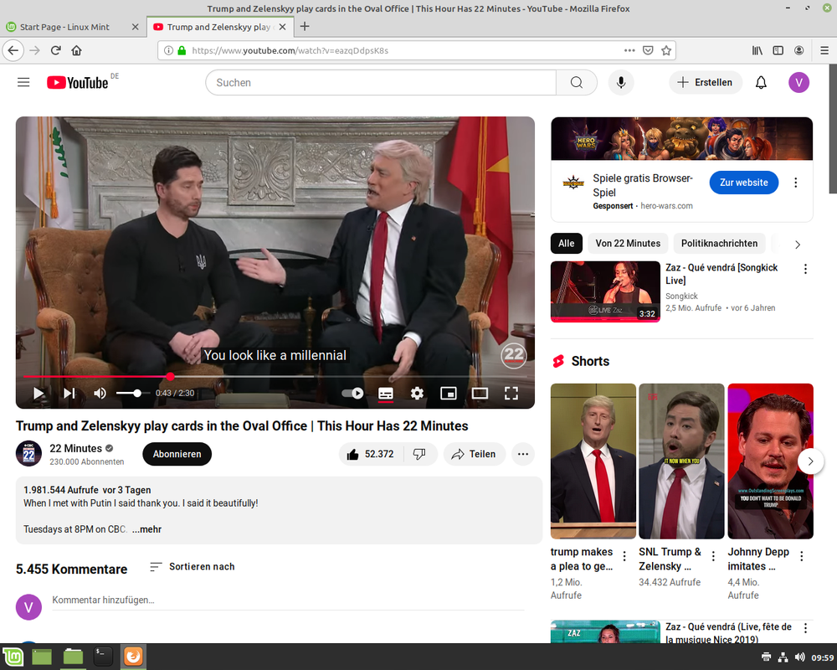
Task: Go to the Firefox home page
Action: click(x=76, y=51)
